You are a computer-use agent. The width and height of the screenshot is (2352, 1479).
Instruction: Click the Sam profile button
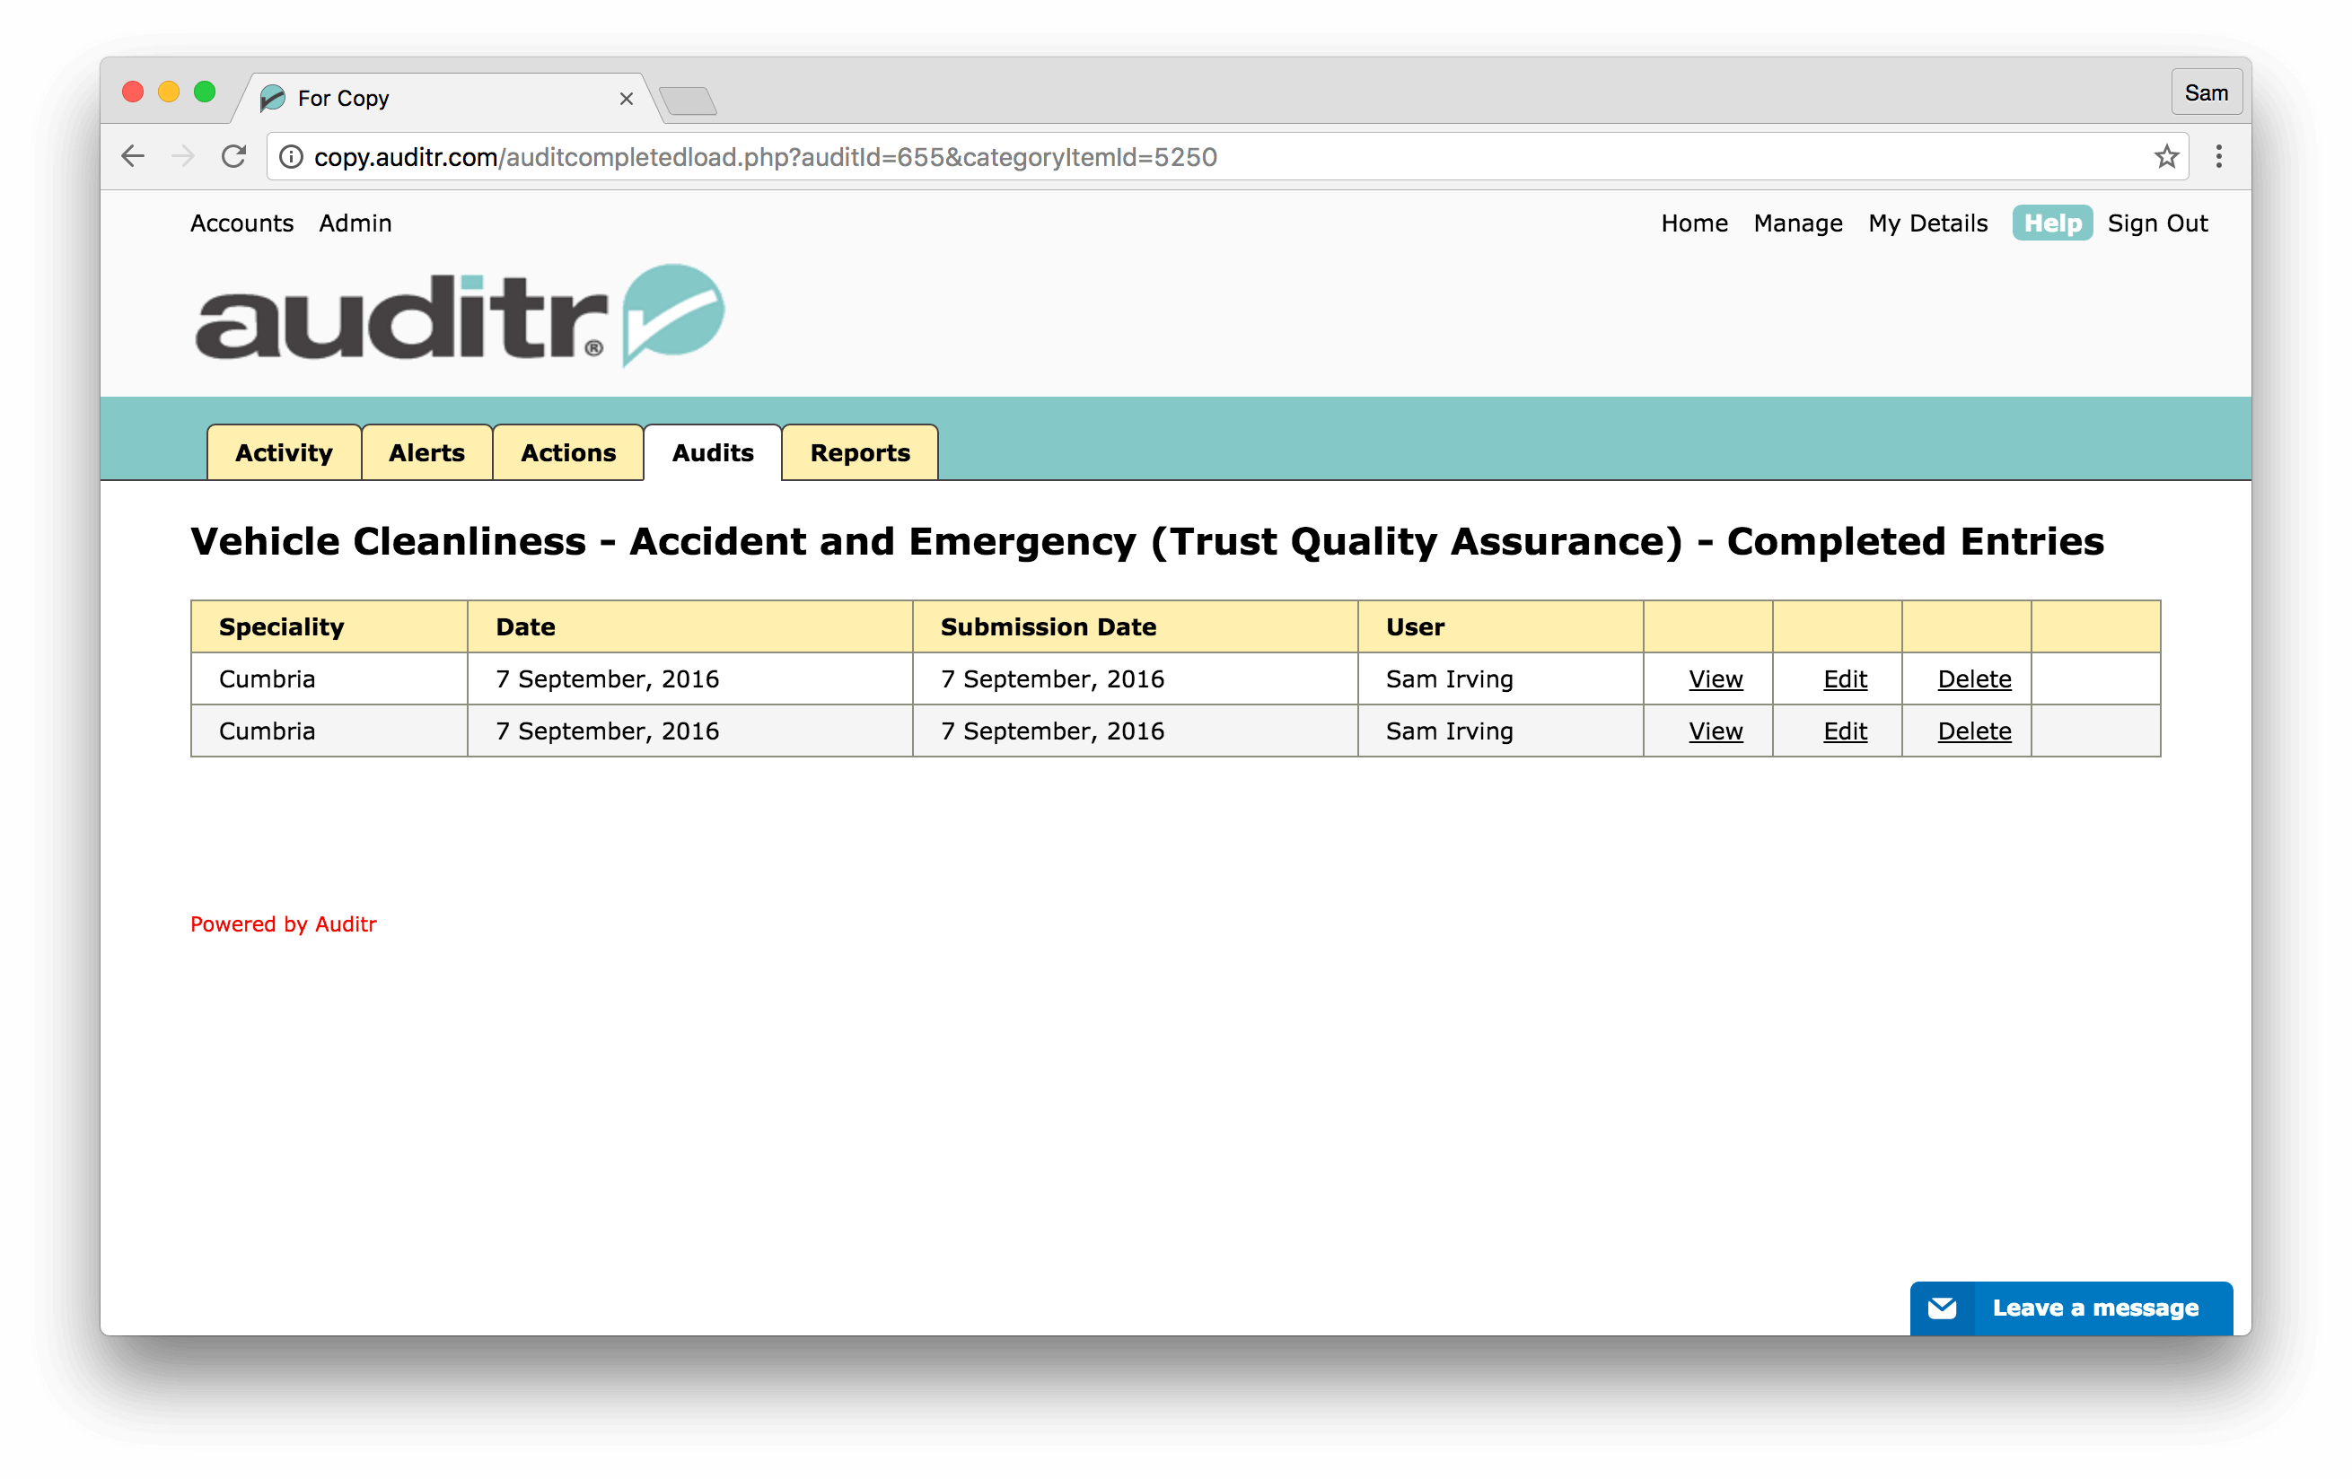(2206, 92)
